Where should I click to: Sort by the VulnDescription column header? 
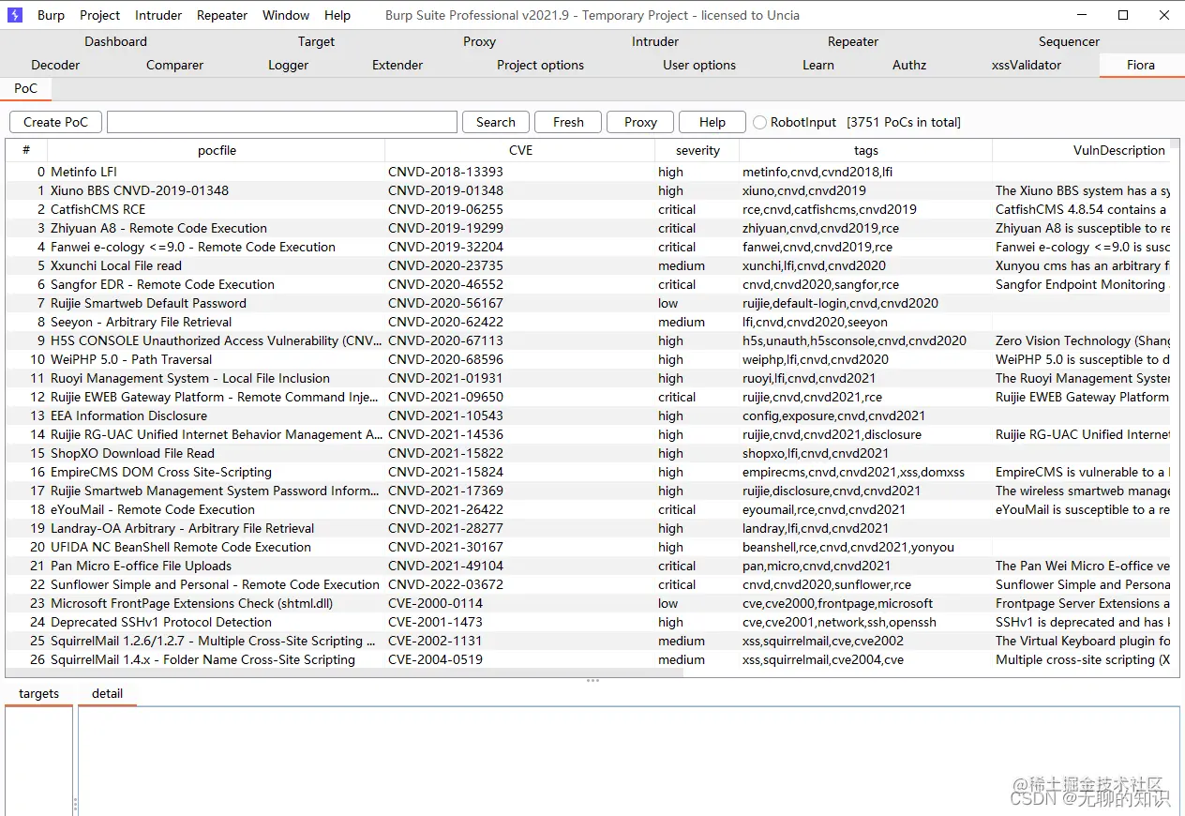point(1081,150)
